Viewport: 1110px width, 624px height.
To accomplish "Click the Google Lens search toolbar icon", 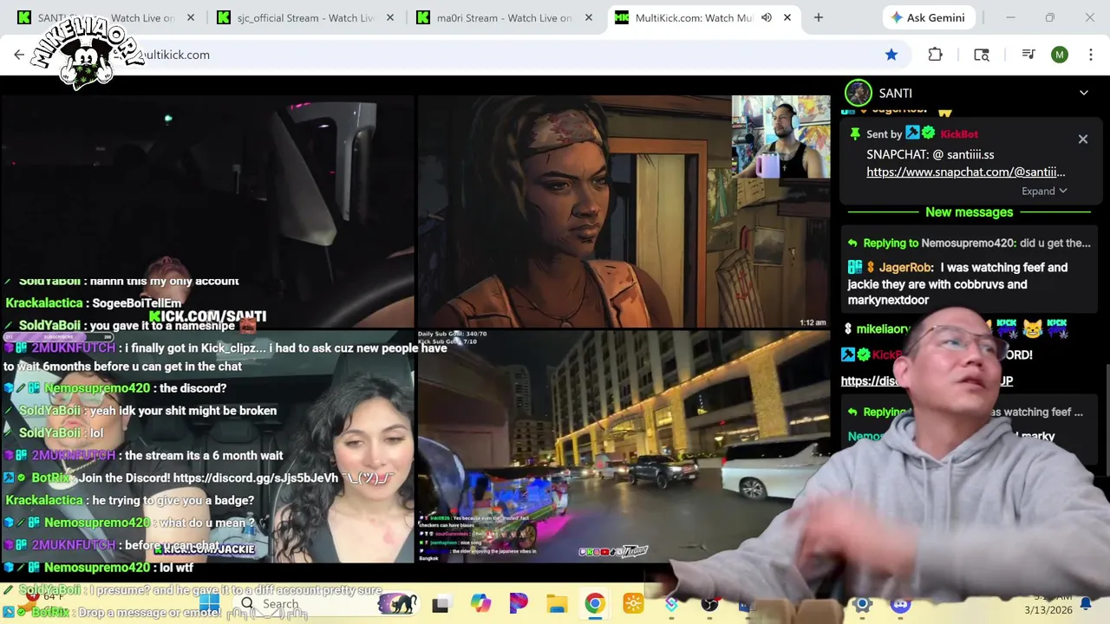I will click(982, 55).
